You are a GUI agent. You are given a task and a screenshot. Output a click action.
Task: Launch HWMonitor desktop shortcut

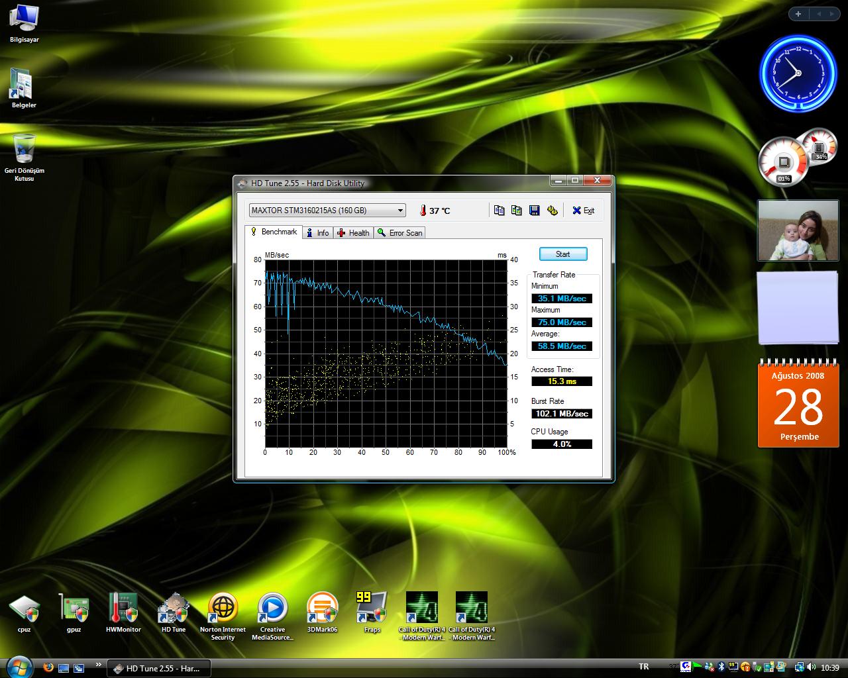click(x=123, y=613)
